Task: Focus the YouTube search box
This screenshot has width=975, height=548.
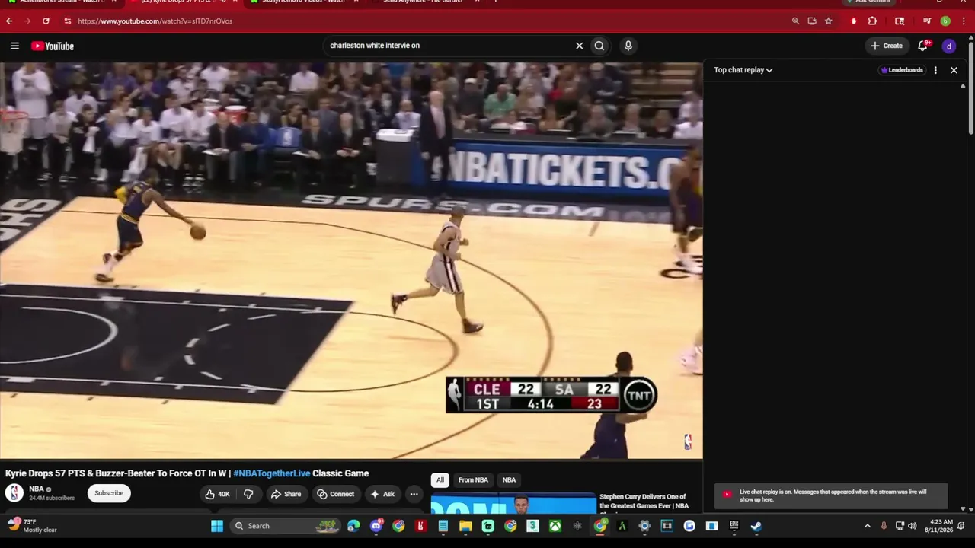Action: pyautogui.click(x=449, y=46)
